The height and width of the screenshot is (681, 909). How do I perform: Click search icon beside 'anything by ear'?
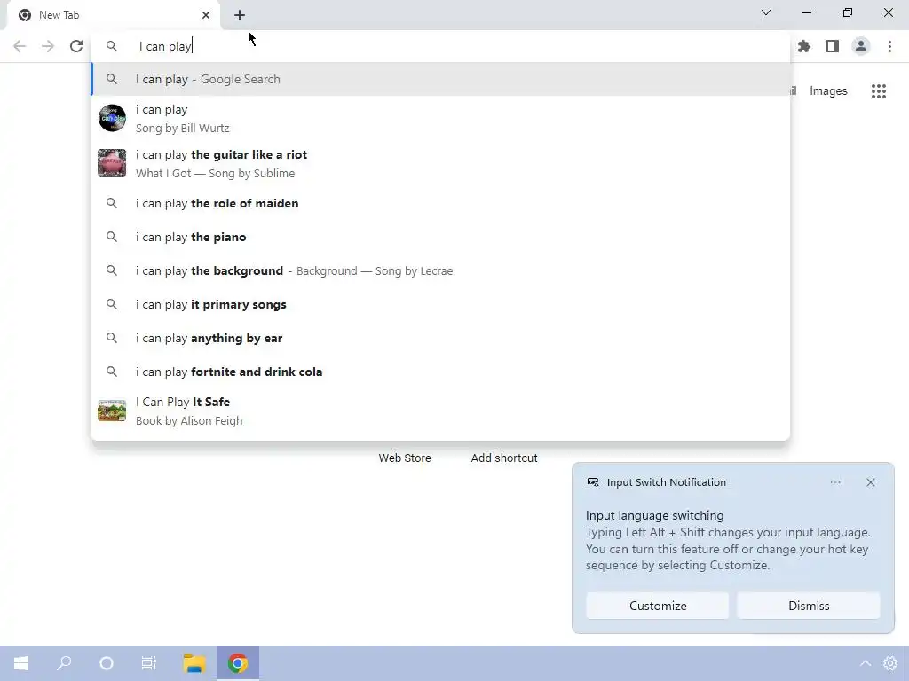[x=112, y=338]
